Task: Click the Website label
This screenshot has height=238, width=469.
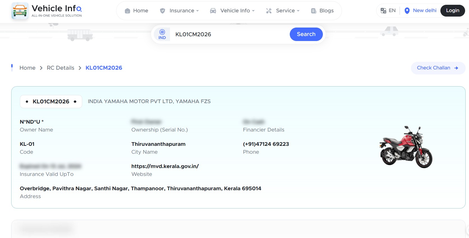Action: pyautogui.click(x=142, y=174)
